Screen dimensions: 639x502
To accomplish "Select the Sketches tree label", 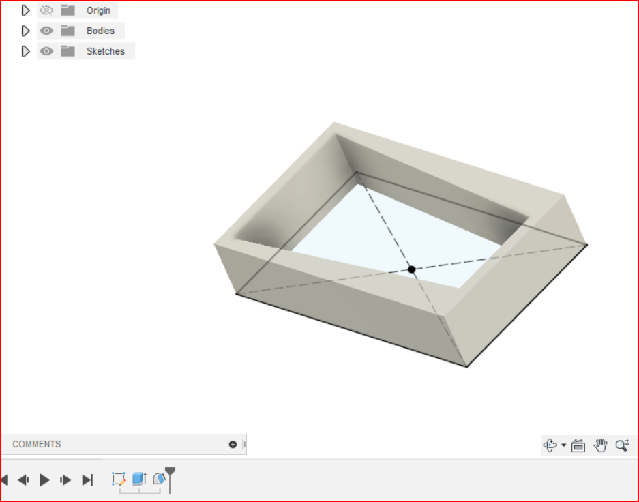I will coord(106,51).
